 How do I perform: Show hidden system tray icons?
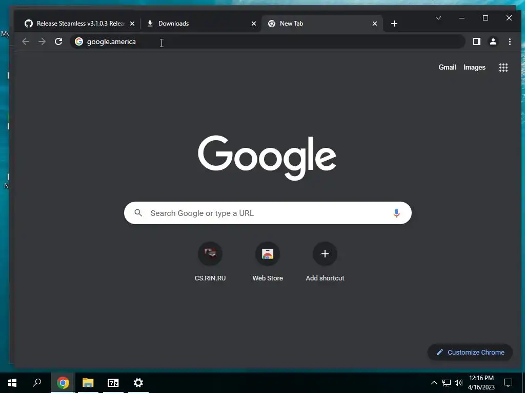pos(434,383)
